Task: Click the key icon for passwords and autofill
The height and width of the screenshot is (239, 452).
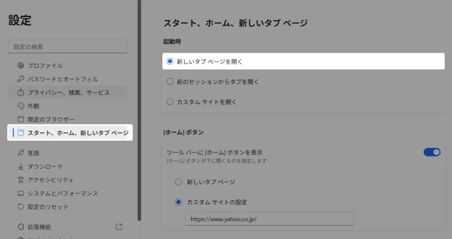Action: pos(20,79)
